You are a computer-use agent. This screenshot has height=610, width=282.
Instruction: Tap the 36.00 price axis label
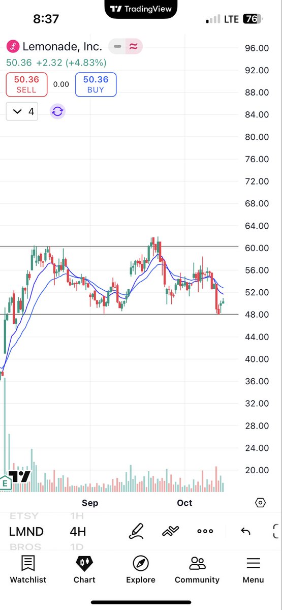(257, 381)
